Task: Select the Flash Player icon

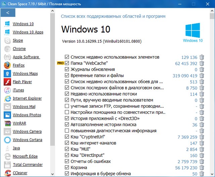Action: 7,82
